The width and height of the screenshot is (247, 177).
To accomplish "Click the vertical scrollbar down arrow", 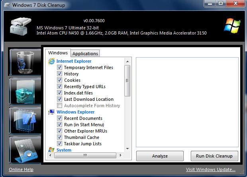I will click(127, 148).
